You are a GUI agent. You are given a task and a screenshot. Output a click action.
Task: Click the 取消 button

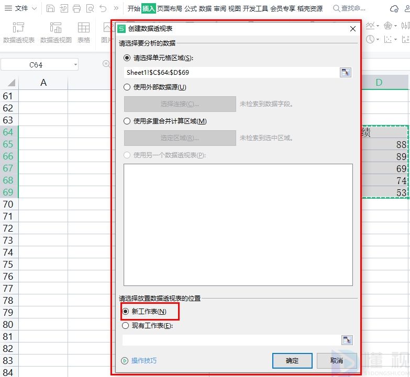point(337,361)
